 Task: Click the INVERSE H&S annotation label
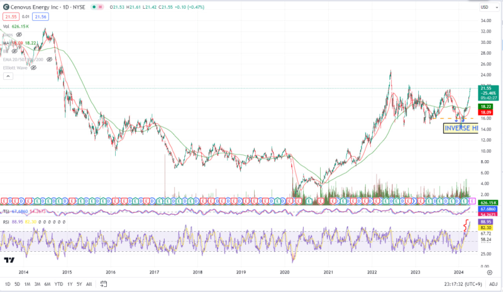[x=460, y=128]
